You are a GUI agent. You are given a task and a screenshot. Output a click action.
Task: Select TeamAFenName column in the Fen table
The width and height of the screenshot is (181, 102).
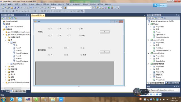(x=22, y=53)
